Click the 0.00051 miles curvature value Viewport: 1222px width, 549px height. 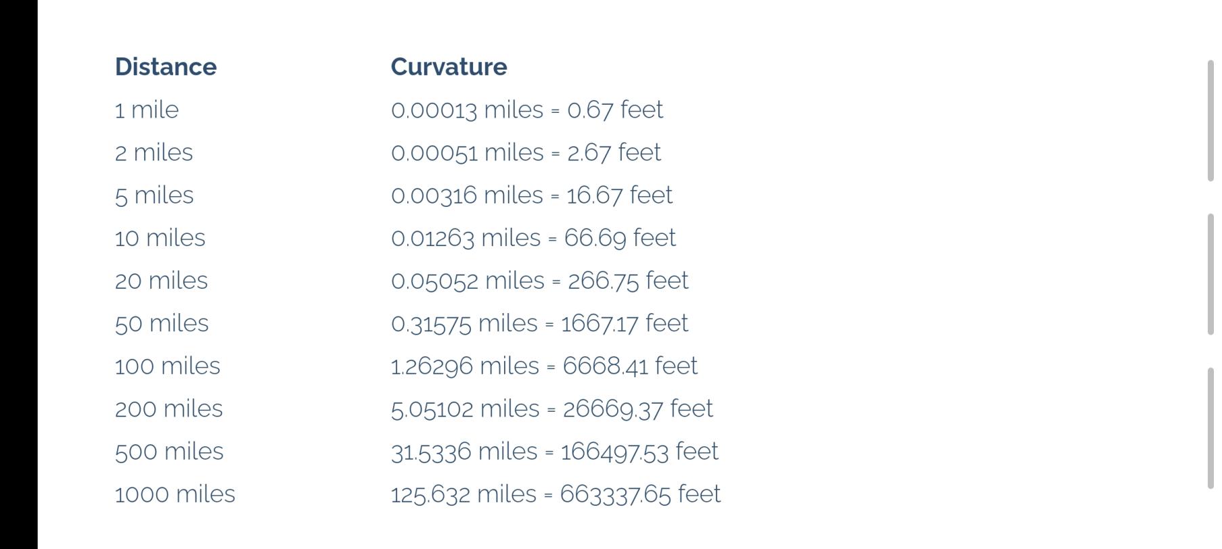(x=467, y=152)
